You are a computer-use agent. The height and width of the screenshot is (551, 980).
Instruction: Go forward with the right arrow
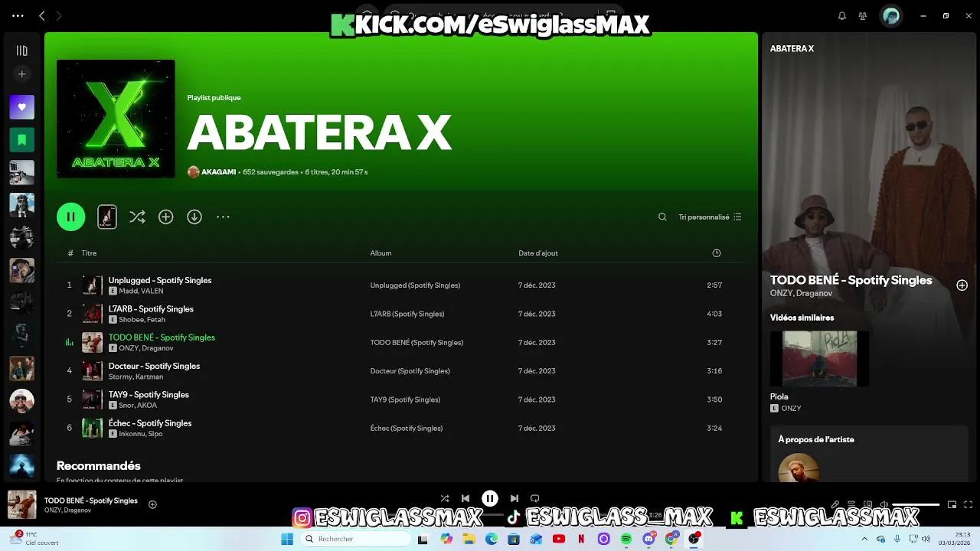[59, 15]
